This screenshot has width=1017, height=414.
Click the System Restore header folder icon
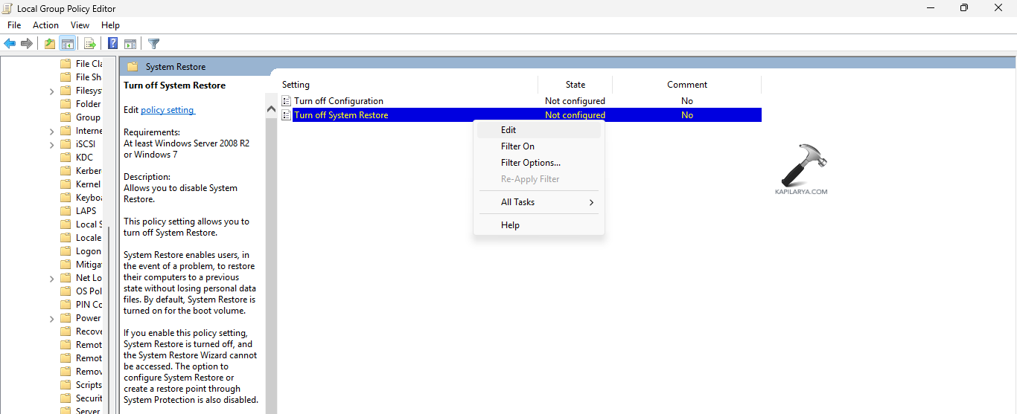pos(133,67)
